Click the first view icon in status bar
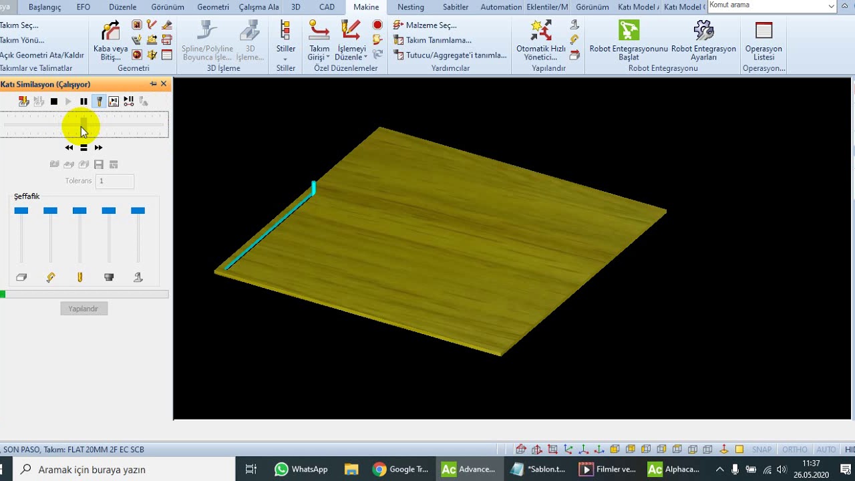This screenshot has height=481, width=855. click(521, 450)
